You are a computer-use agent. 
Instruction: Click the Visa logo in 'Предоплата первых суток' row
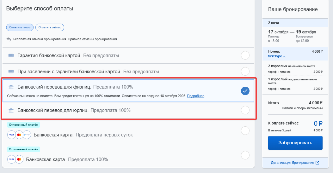point(12,135)
